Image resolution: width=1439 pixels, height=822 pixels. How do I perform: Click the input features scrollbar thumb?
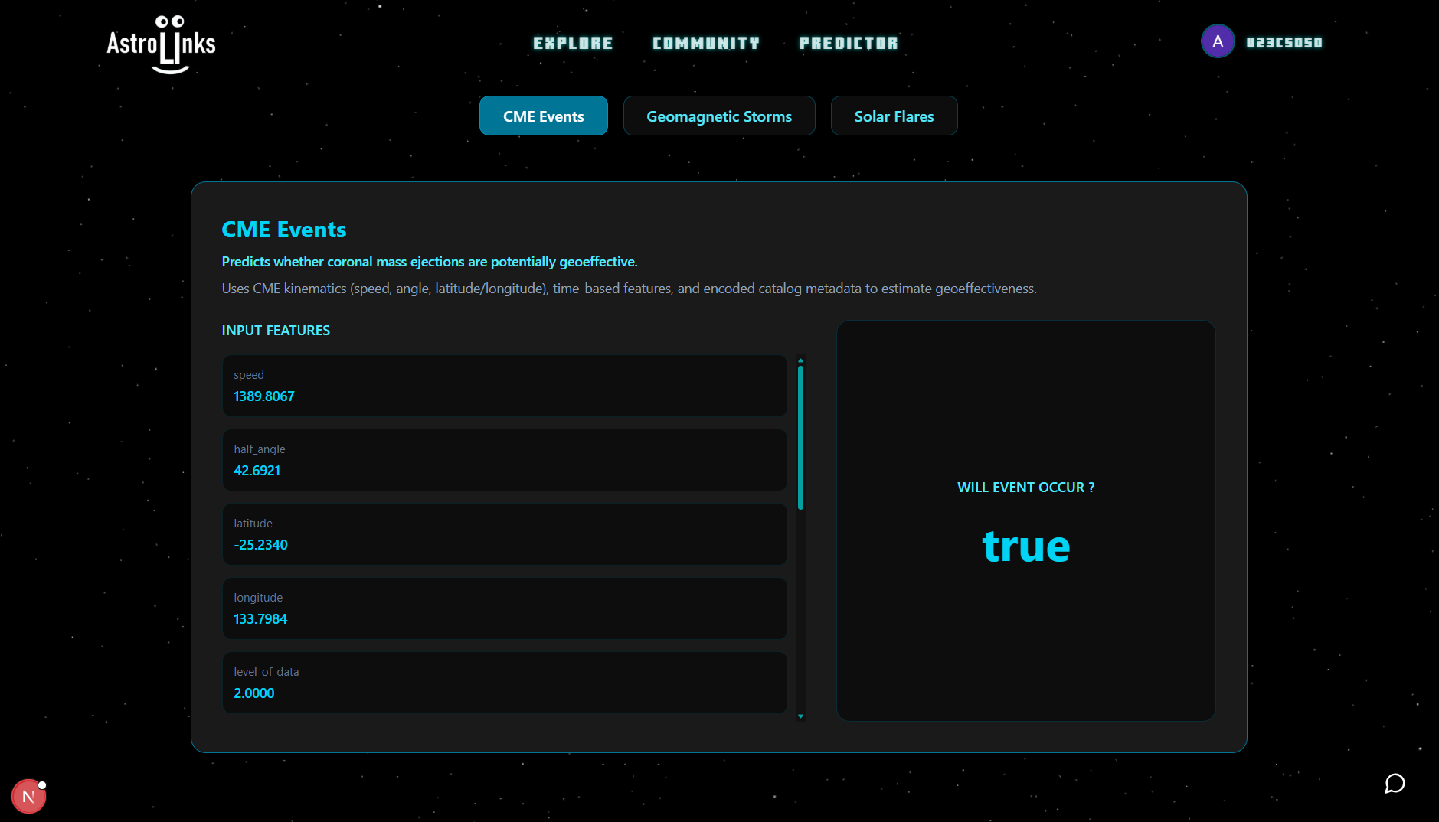tap(800, 438)
